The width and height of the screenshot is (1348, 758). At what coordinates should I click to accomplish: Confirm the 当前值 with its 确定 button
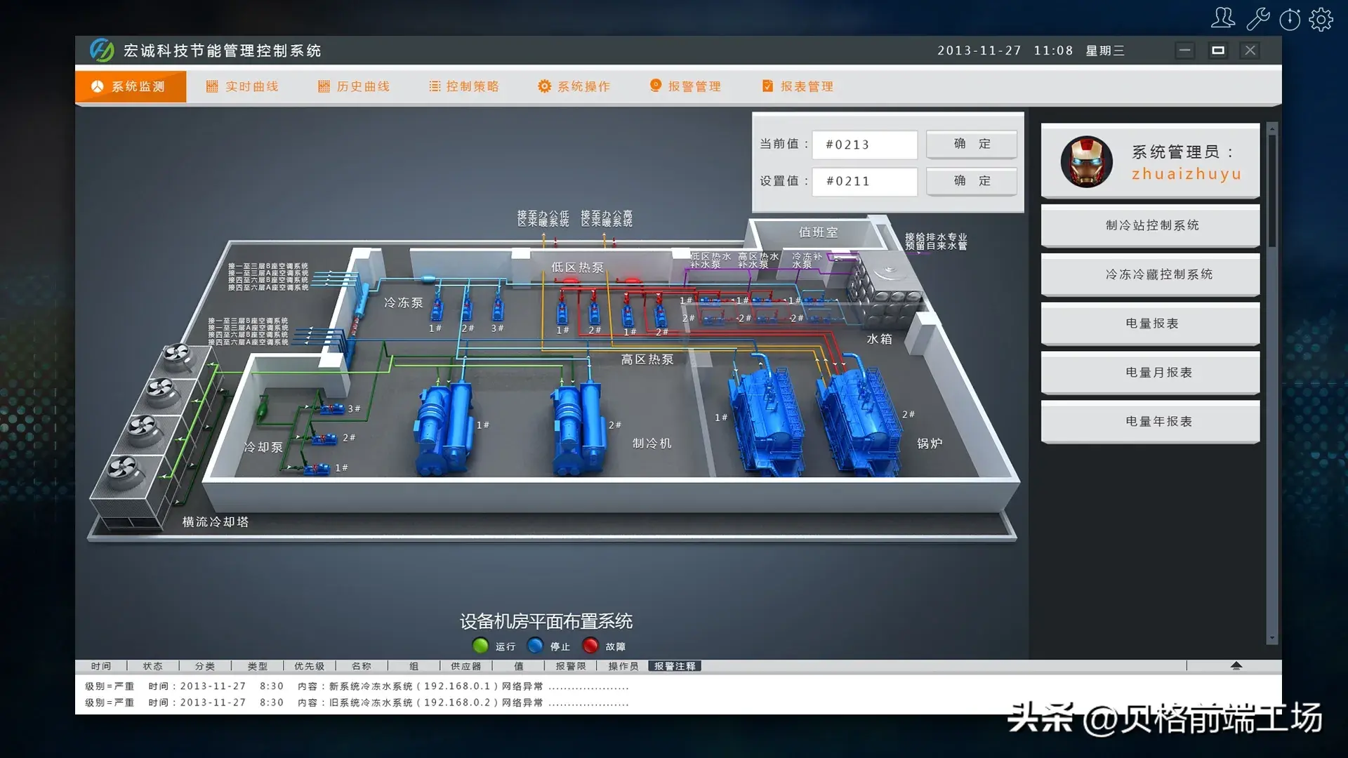pos(972,144)
